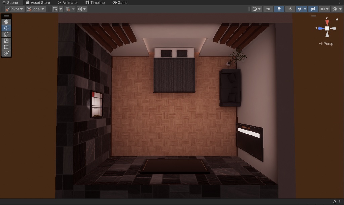Lock the gizmo with the padlock button
Image resolution: width=344 pixels, height=205 pixels.
[x=337, y=19]
